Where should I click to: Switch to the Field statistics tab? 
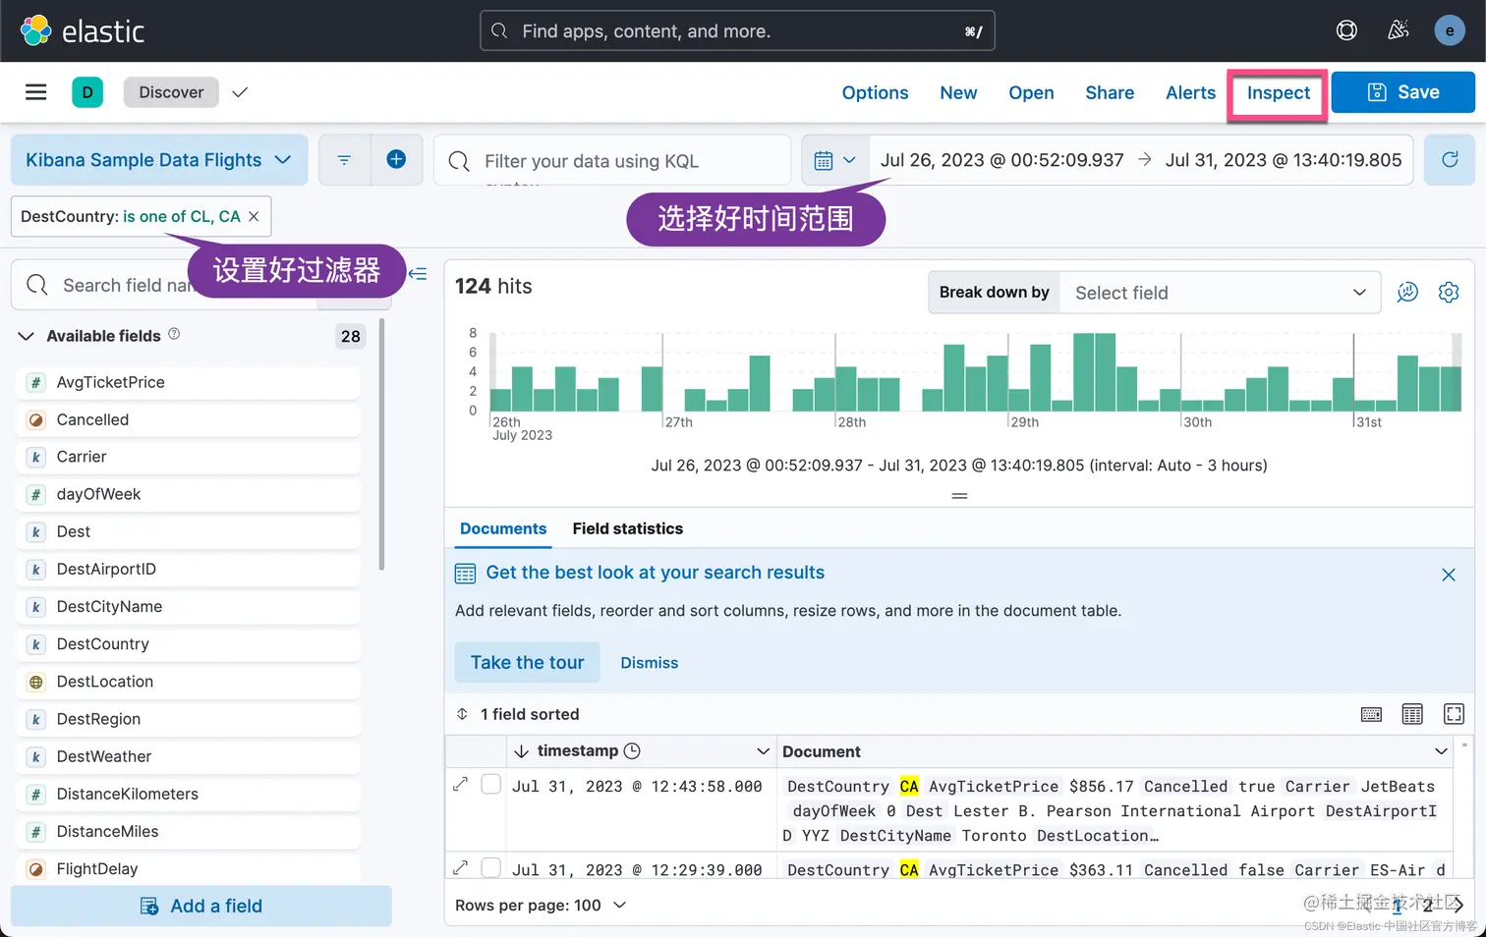coord(627,528)
